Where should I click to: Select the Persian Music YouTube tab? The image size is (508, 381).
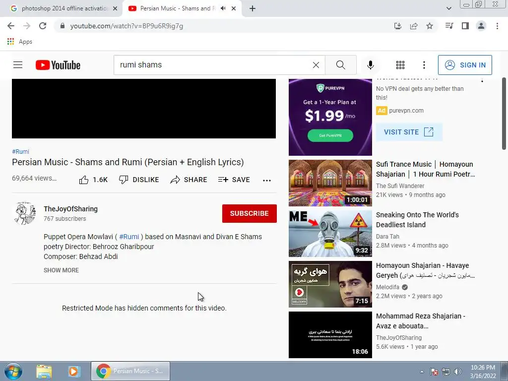[x=178, y=8]
